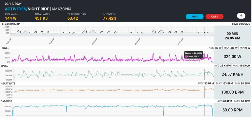This screenshot has height=119, width=252.
Task: Click the 10.95 KM elevation axis label
Action: (94, 42)
